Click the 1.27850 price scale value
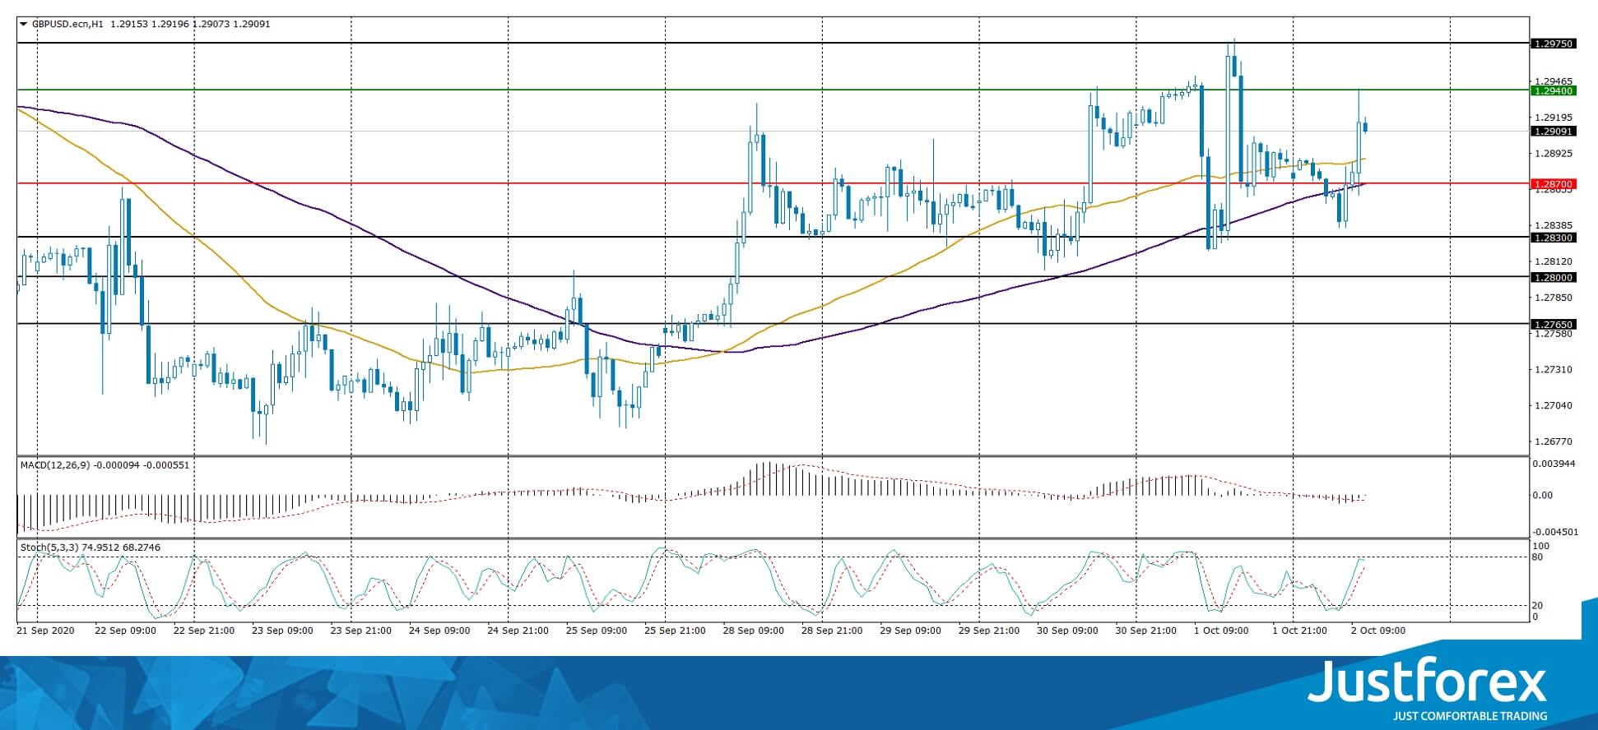The width and height of the screenshot is (1598, 730). pos(1553,298)
